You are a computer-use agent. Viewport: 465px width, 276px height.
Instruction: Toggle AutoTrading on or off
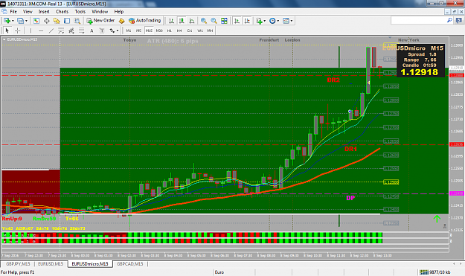(145, 20)
